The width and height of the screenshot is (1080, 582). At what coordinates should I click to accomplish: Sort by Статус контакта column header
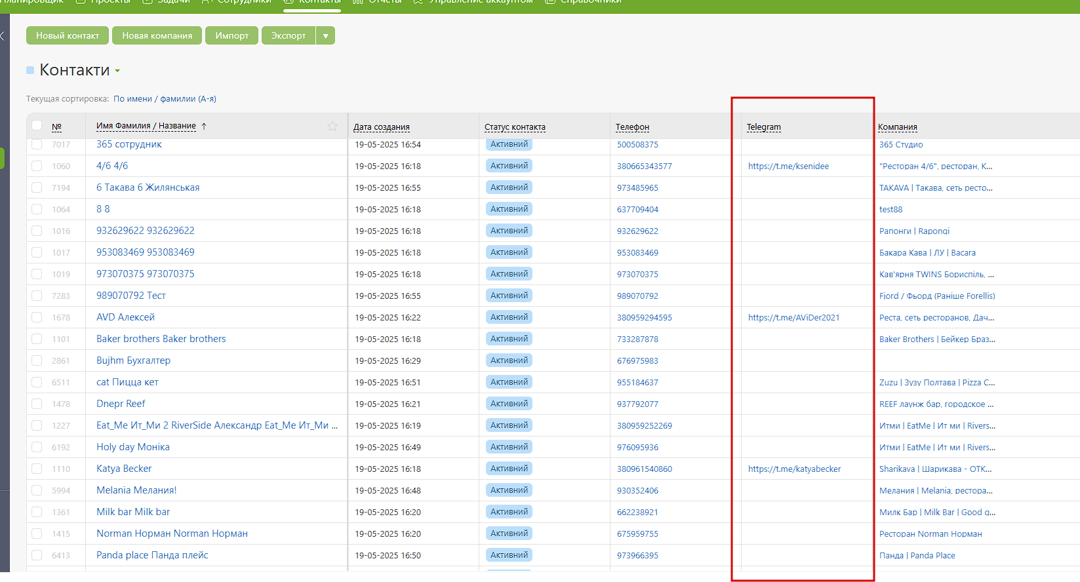515,127
